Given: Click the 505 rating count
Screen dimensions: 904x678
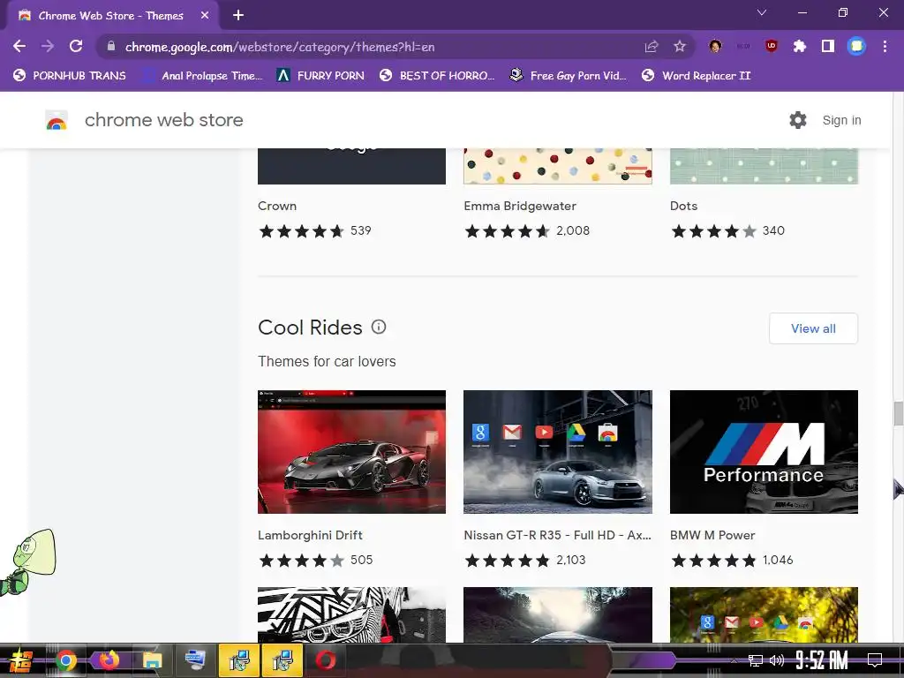Looking at the screenshot, I should coord(361,560).
